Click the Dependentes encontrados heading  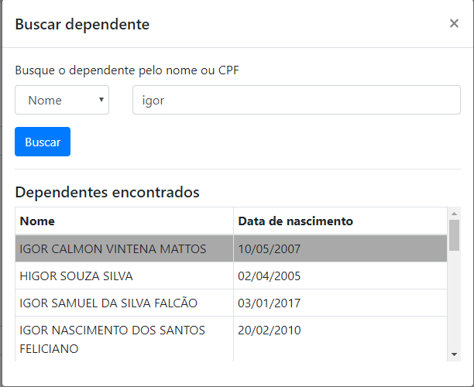107,192
